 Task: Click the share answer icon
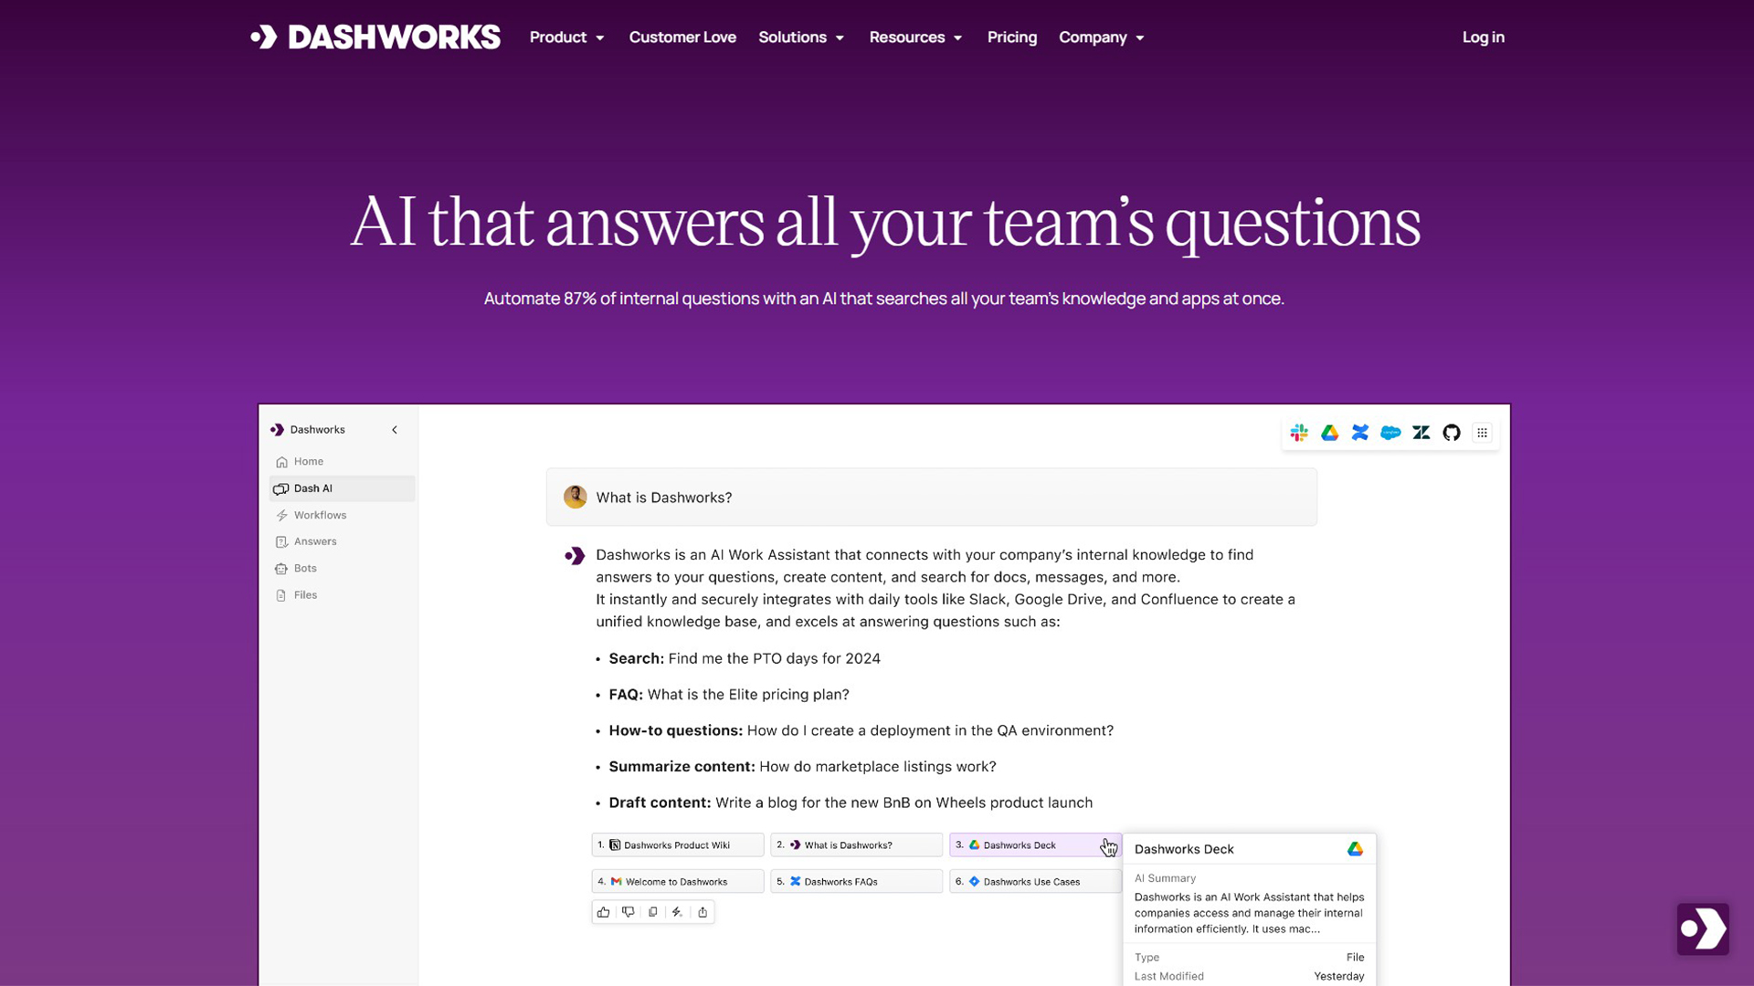click(702, 912)
